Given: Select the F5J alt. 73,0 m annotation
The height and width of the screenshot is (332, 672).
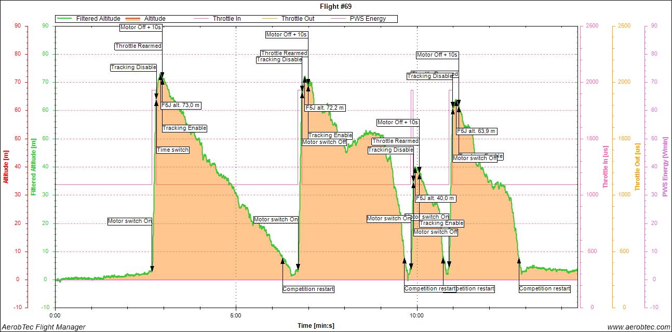Looking at the screenshot, I should tap(181, 105).
